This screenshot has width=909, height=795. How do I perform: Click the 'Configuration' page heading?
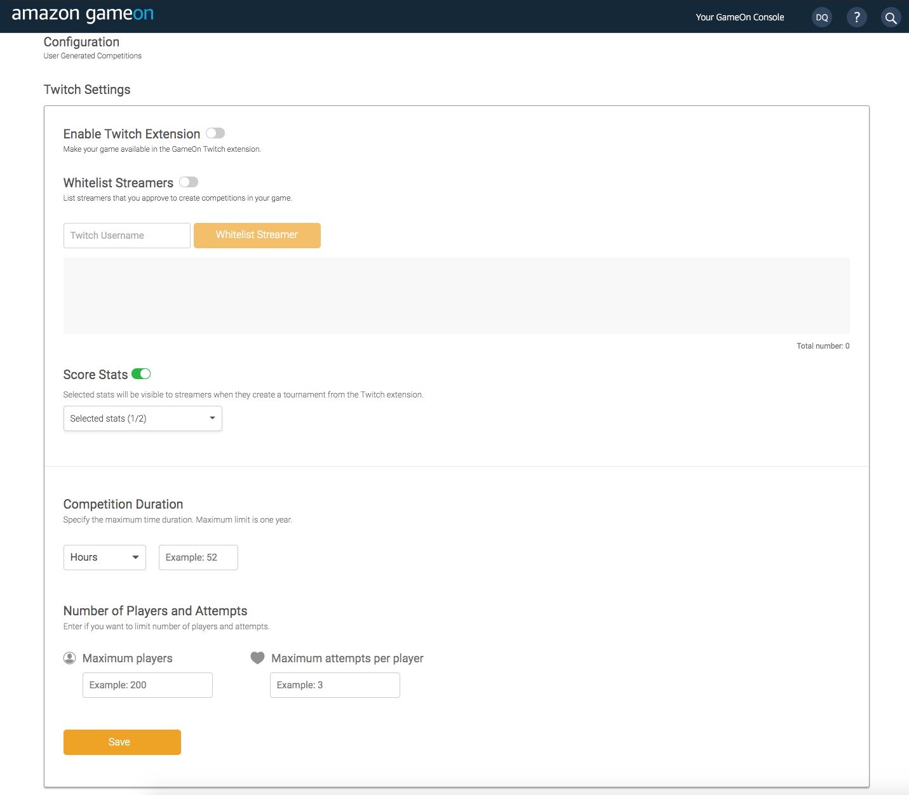pos(81,42)
